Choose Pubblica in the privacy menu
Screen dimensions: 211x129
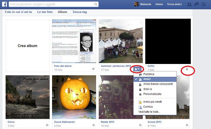click(155, 74)
